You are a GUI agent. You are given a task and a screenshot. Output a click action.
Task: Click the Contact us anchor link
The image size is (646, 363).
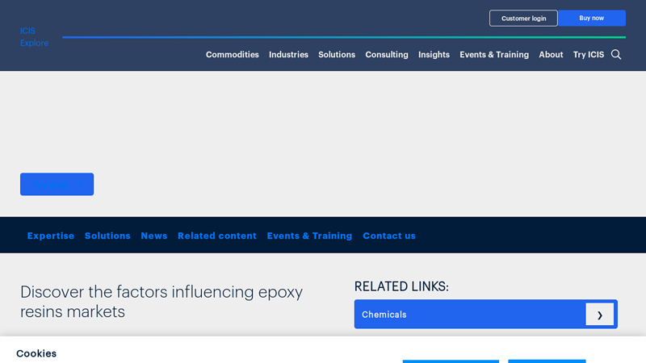[x=388, y=236]
